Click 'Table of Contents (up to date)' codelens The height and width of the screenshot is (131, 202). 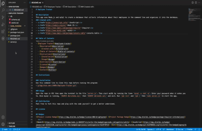[x=45, y=41]
